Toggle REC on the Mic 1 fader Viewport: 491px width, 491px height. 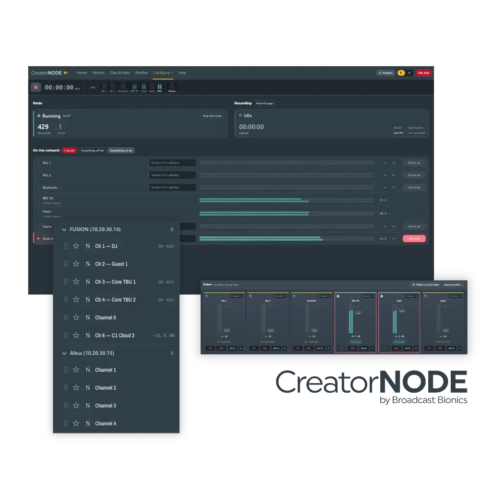point(221,348)
